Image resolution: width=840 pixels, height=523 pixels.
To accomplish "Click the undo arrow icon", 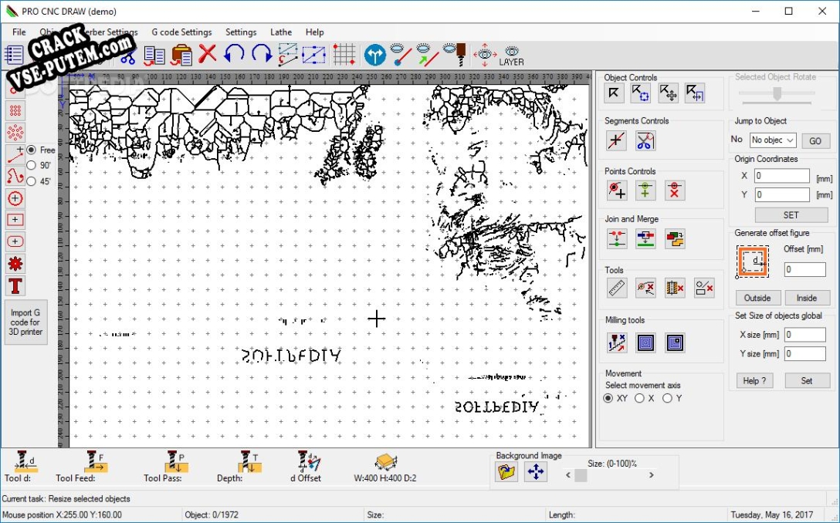I will tap(234, 54).
